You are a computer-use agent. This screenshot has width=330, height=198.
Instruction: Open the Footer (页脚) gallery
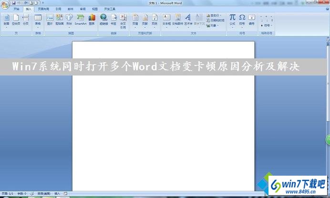(145, 21)
